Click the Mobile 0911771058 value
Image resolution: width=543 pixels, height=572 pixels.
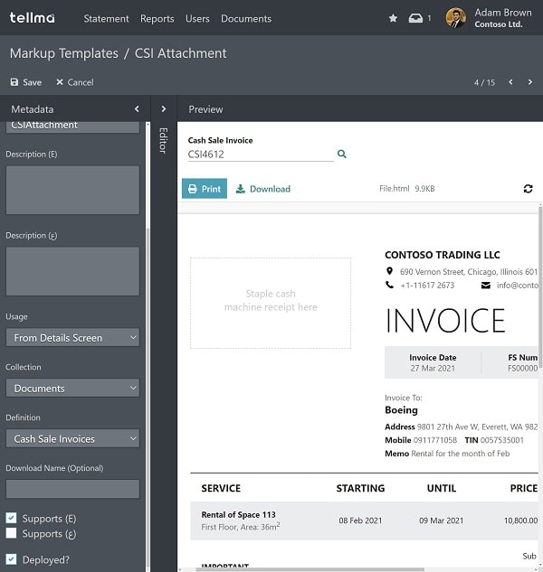pyautogui.click(x=421, y=440)
